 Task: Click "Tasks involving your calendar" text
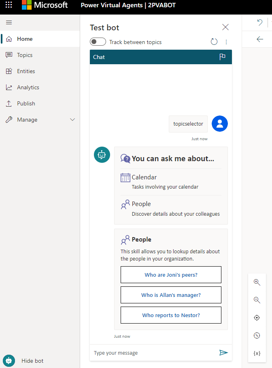(165, 187)
